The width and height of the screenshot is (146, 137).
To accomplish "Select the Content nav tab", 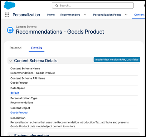I will [x=139, y=15].
